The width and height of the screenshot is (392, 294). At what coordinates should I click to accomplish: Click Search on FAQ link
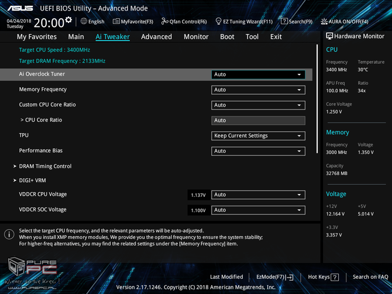click(370, 277)
